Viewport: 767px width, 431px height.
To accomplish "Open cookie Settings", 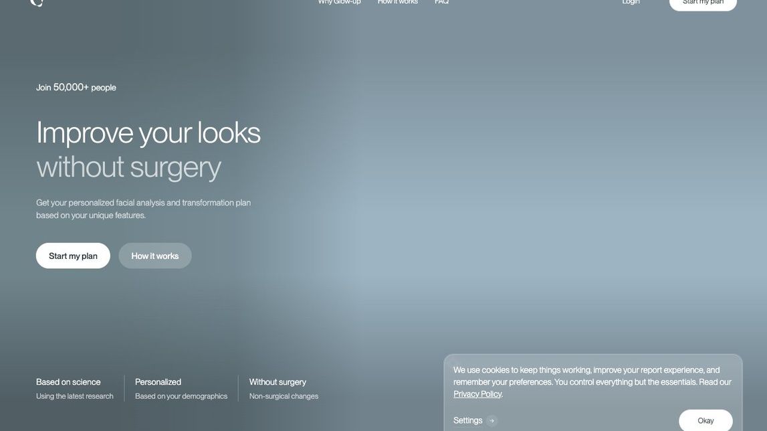I will pos(467,420).
